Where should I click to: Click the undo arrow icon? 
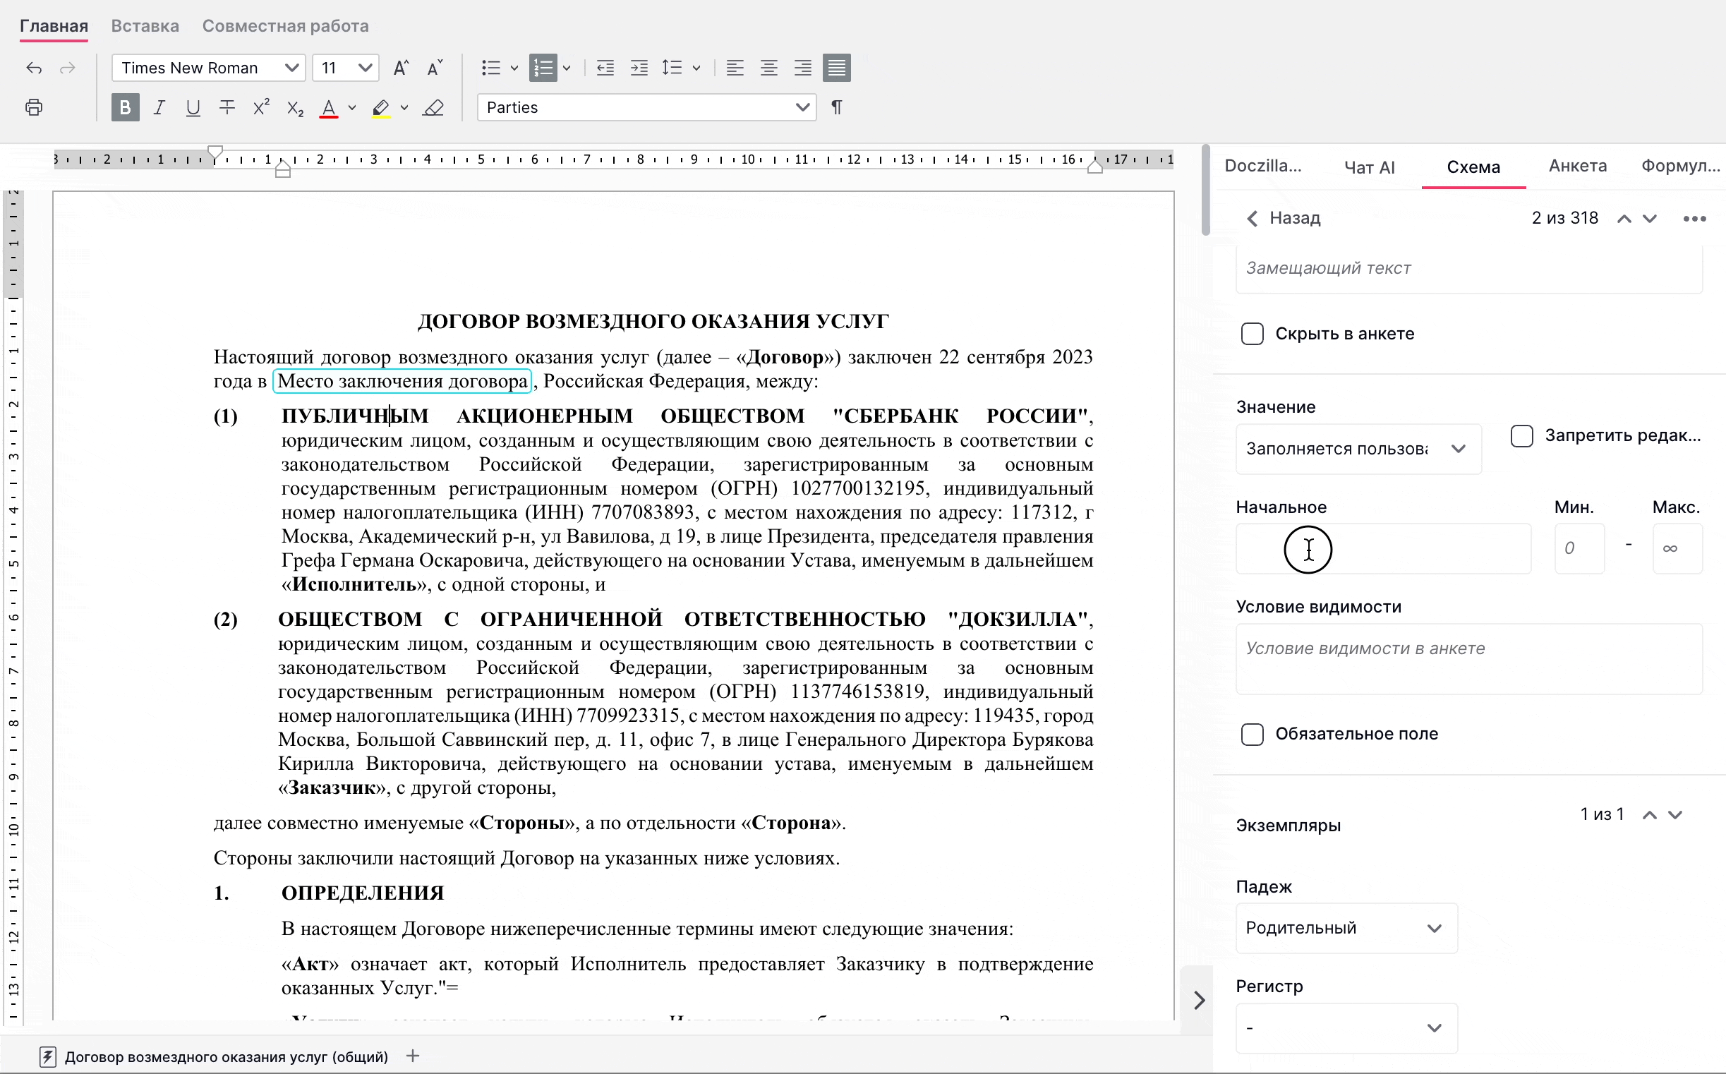[33, 68]
